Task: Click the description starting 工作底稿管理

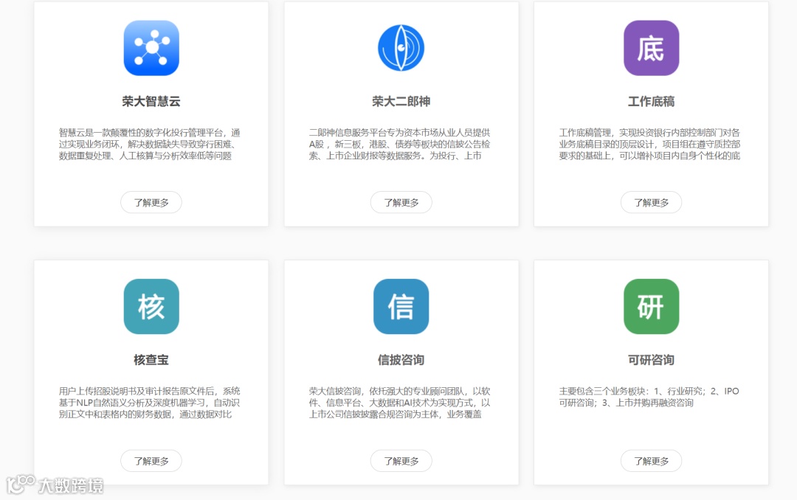Action: point(649,145)
